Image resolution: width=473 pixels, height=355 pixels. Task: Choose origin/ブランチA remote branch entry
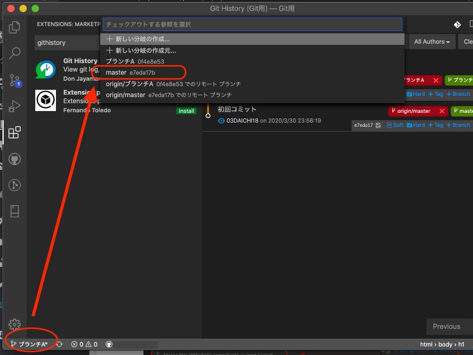[x=252, y=84]
